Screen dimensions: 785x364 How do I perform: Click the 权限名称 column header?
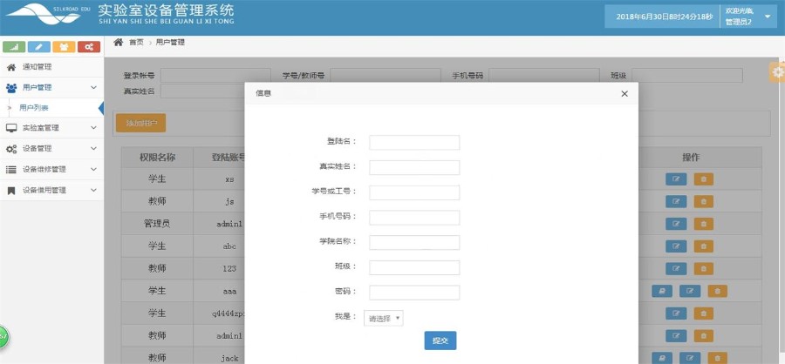[x=157, y=158]
